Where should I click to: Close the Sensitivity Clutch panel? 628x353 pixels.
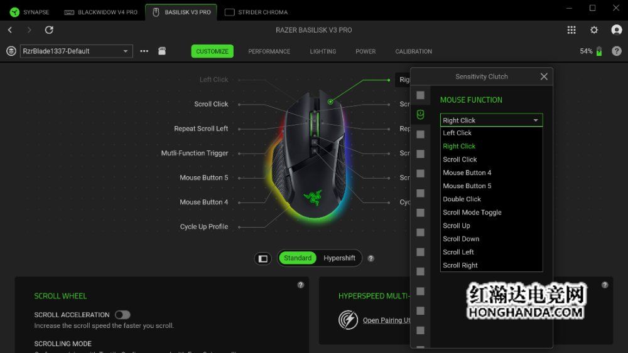coord(544,76)
